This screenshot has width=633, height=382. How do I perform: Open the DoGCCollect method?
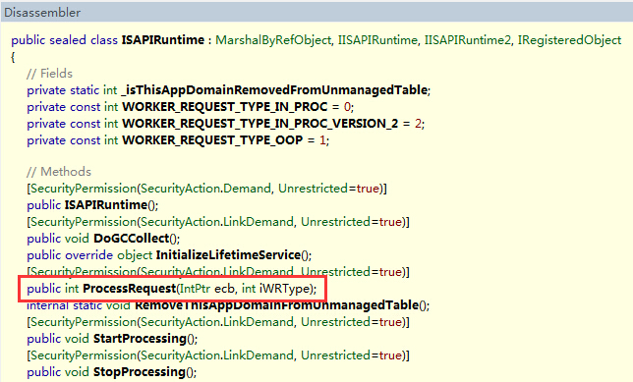tap(131, 239)
